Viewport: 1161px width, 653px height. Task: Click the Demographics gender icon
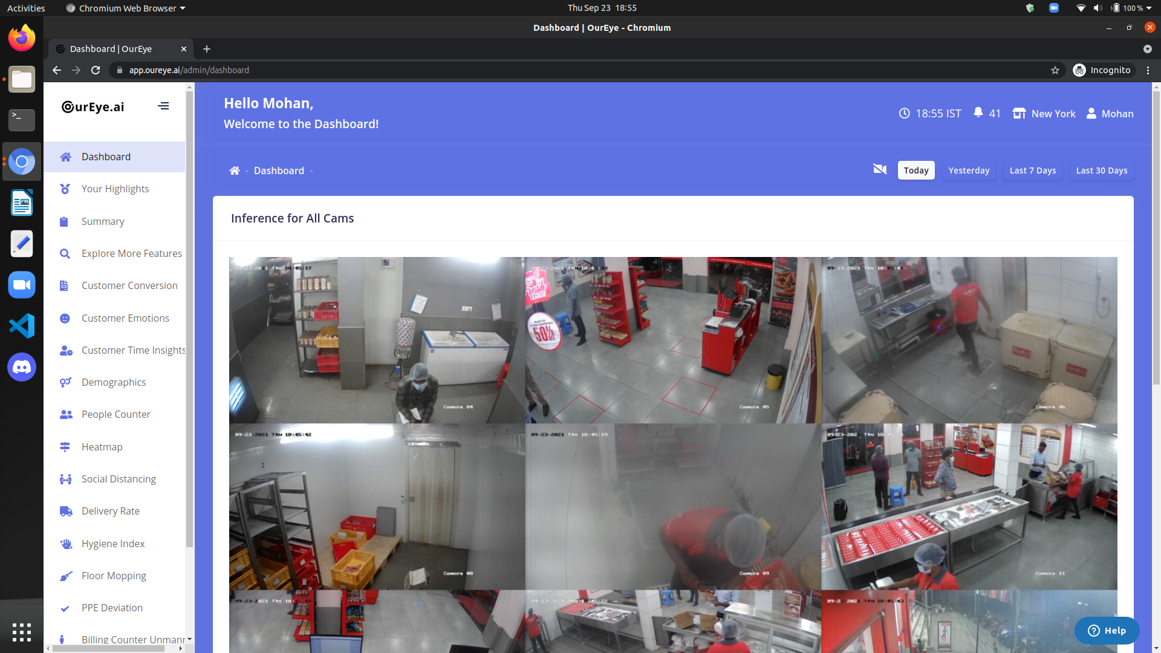65,382
